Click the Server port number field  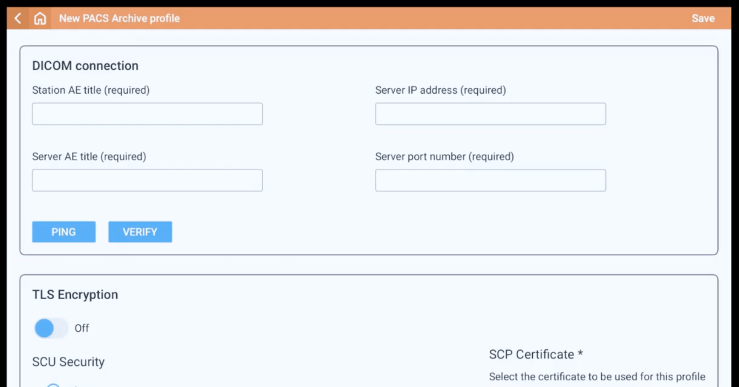click(x=490, y=180)
